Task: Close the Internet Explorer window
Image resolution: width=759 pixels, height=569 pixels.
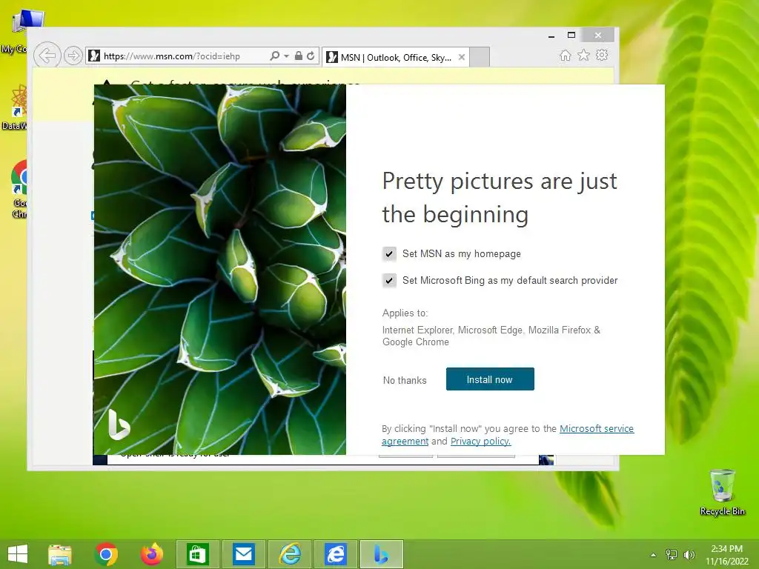Action: (598, 35)
